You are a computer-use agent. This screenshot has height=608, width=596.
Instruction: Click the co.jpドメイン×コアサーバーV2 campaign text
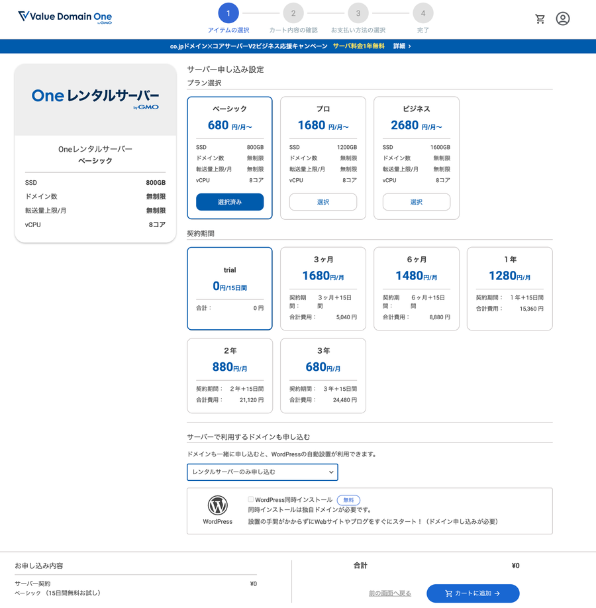point(249,46)
